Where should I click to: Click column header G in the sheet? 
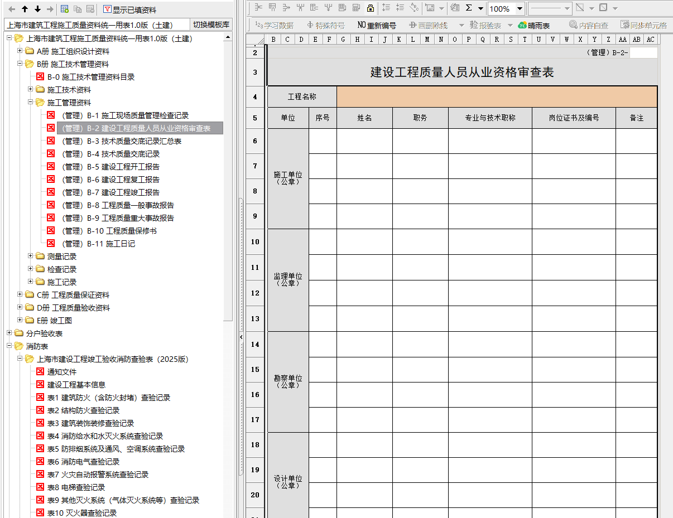click(x=343, y=40)
